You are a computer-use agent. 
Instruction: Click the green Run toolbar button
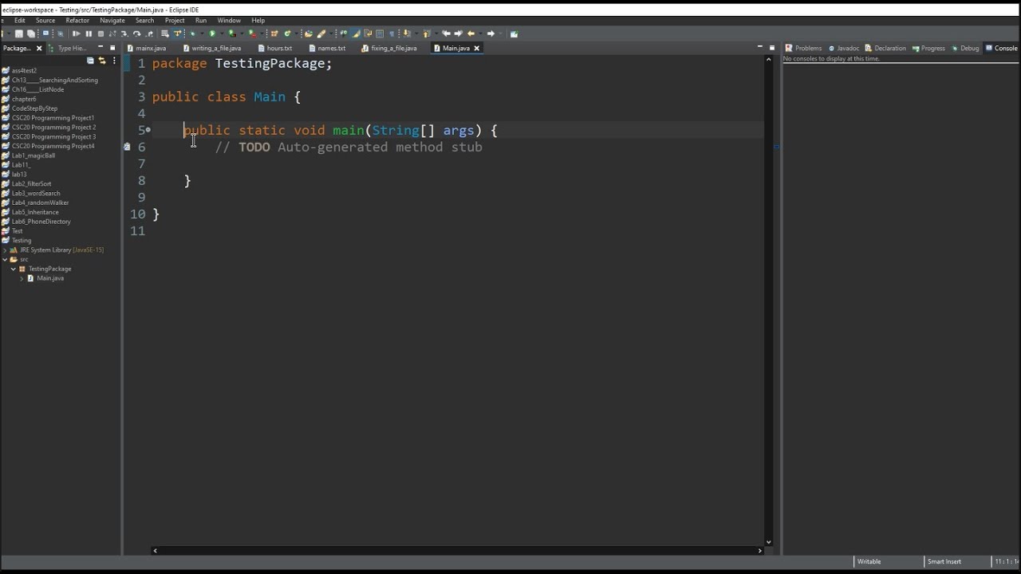click(x=213, y=33)
